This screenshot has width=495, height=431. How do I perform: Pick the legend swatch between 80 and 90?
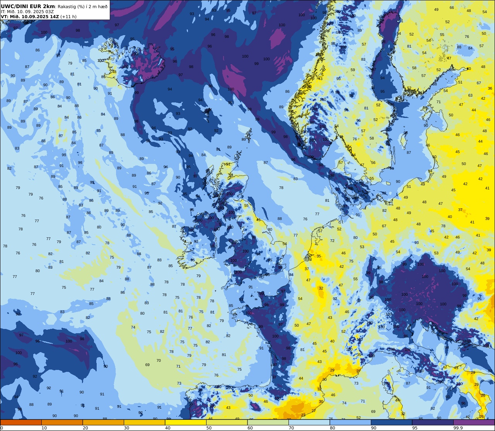pos(350,422)
